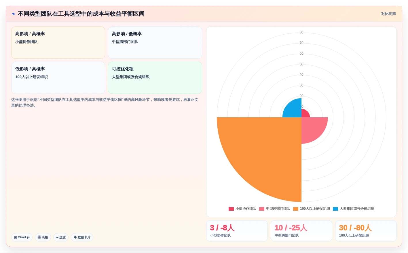Select the 30 / -80人 stat card
Viewport: 408px width, 253px height.
click(x=366, y=231)
